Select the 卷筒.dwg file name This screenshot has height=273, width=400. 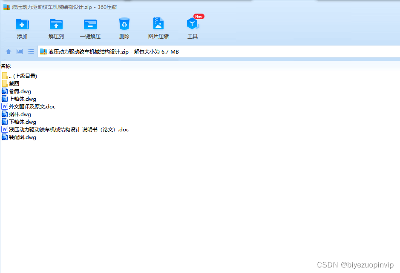tap(20, 91)
